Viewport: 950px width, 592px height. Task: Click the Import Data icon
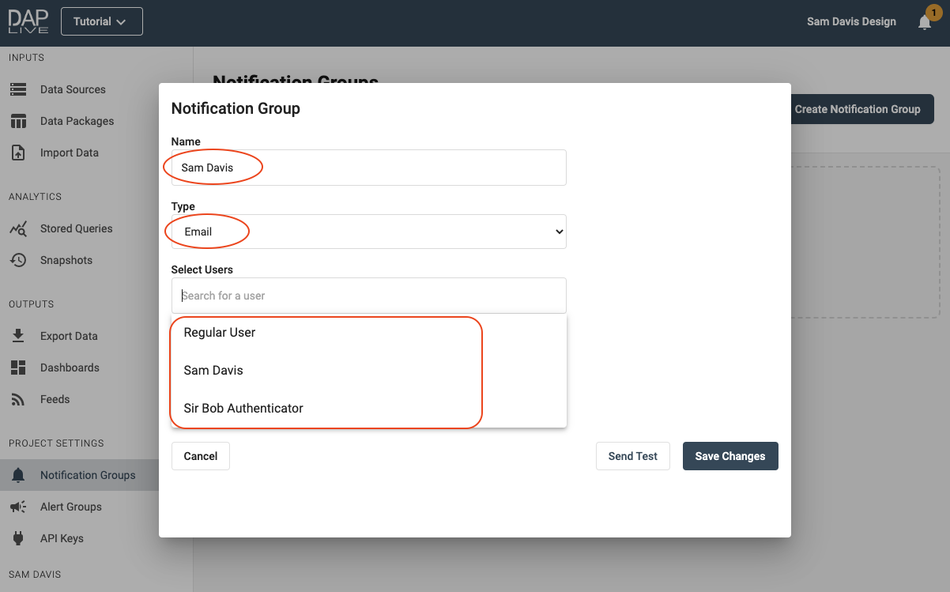point(18,153)
